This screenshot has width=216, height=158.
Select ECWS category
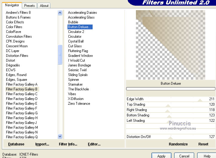11,70
